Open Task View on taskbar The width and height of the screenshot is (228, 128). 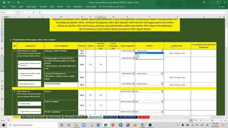pos(69,125)
